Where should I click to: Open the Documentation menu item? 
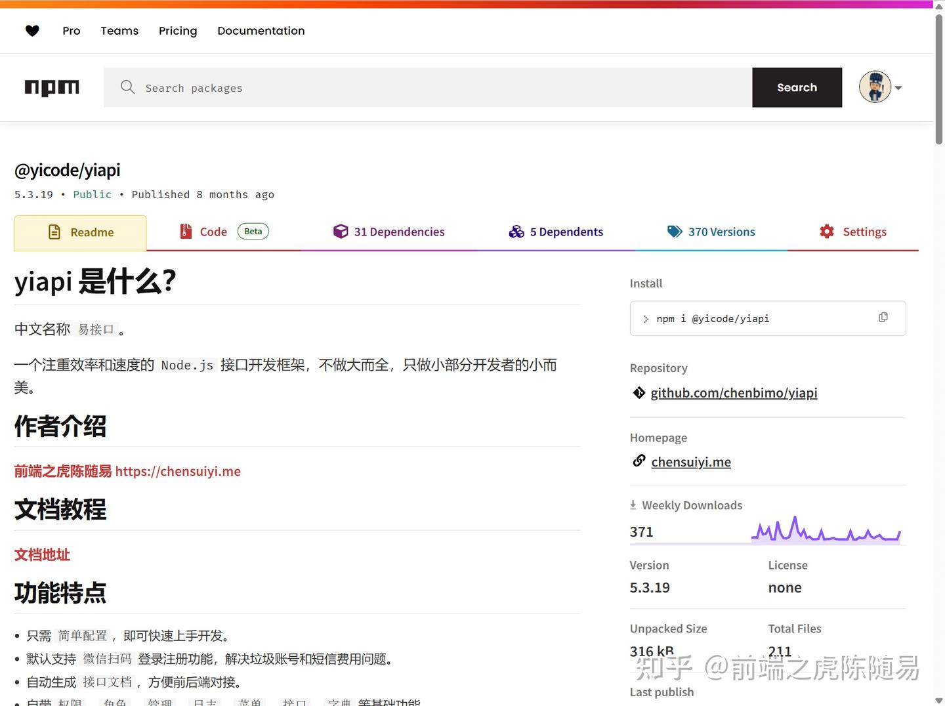click(x=261, y=30)
